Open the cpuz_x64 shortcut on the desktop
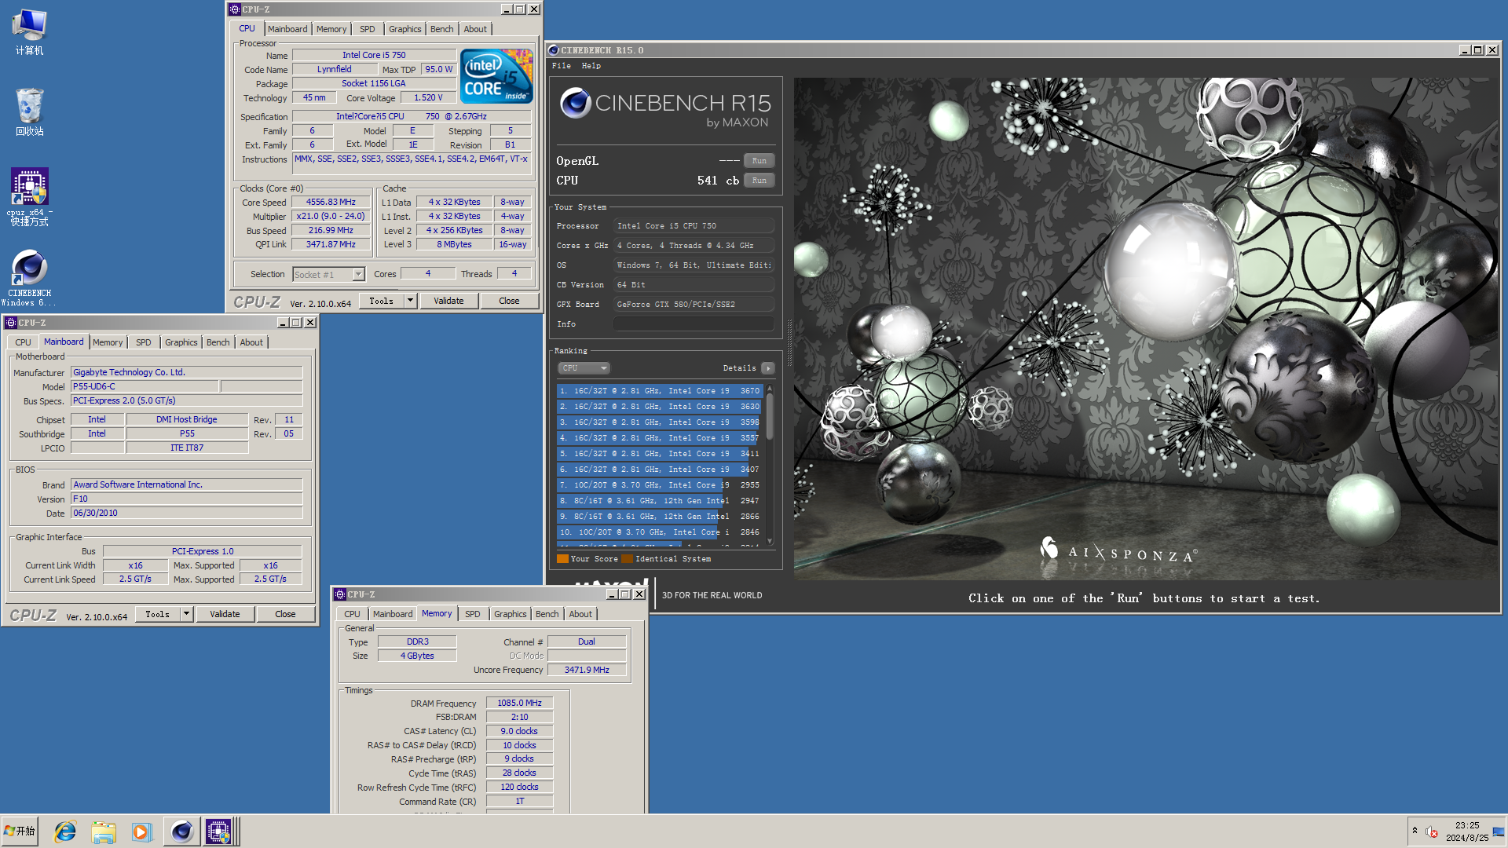This screenshot has height=848, width=1508. click(29, 196)
